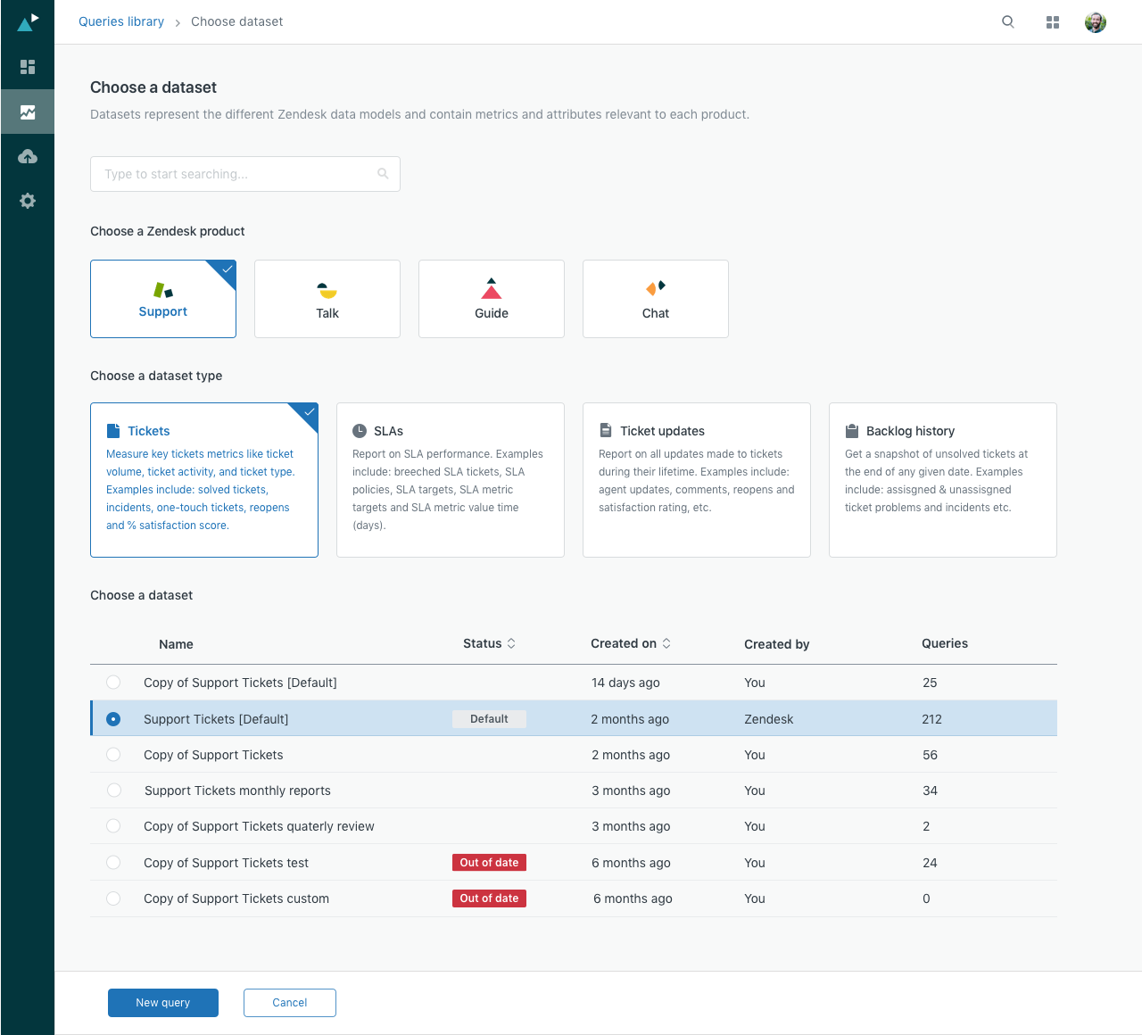Click 'Support Tickets monthly reports' name
The width and height of the screenshot is (1142, 1035).
pos(237,791)
